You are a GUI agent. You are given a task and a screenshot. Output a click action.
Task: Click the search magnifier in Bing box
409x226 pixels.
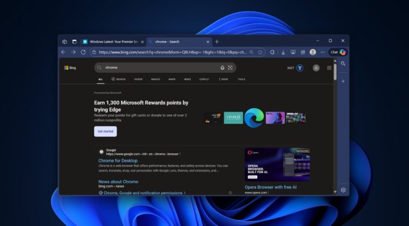(x=99, y=68)
